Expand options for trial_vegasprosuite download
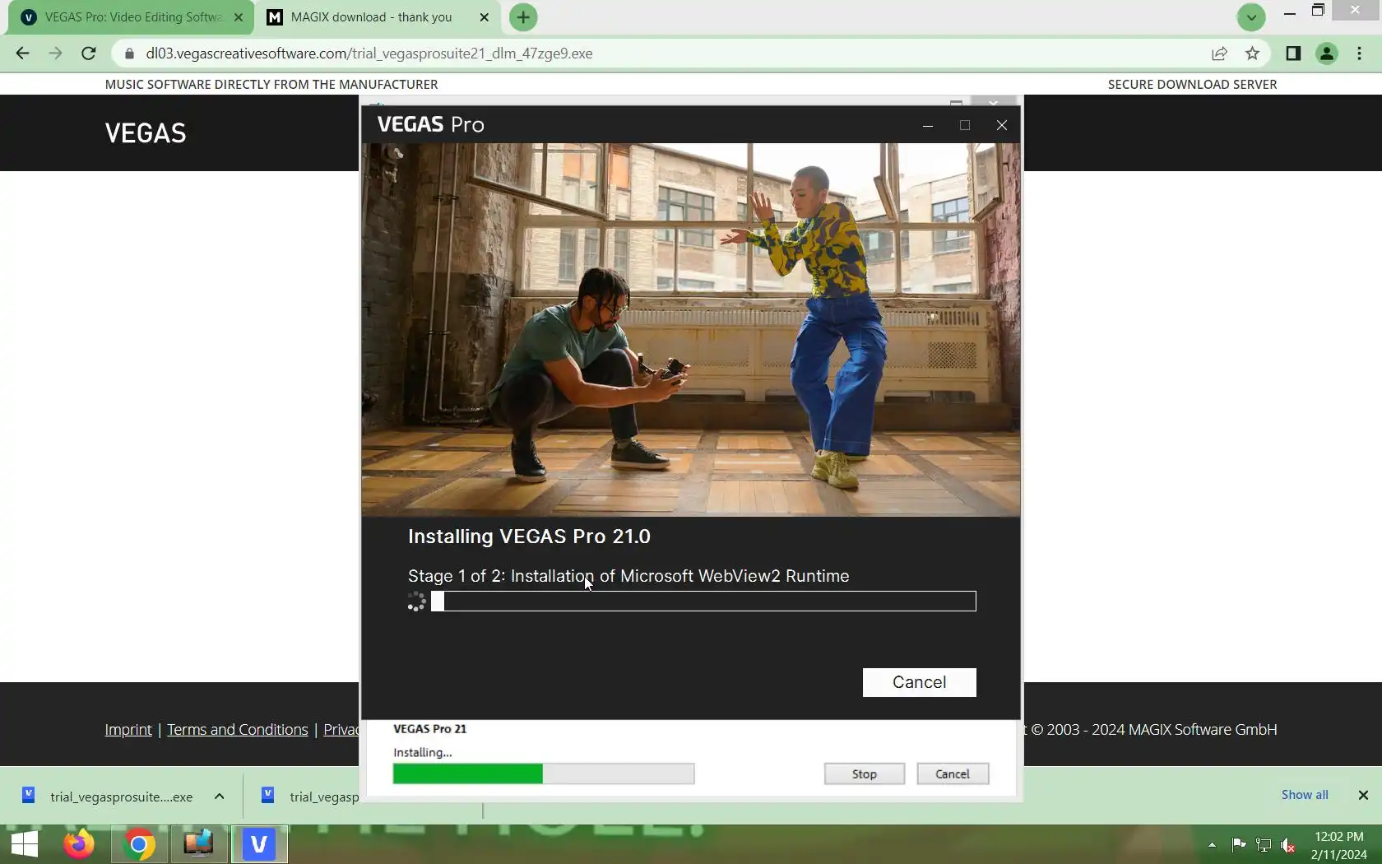This screenshot has height=864, width=1382. (x=220, y=797)
